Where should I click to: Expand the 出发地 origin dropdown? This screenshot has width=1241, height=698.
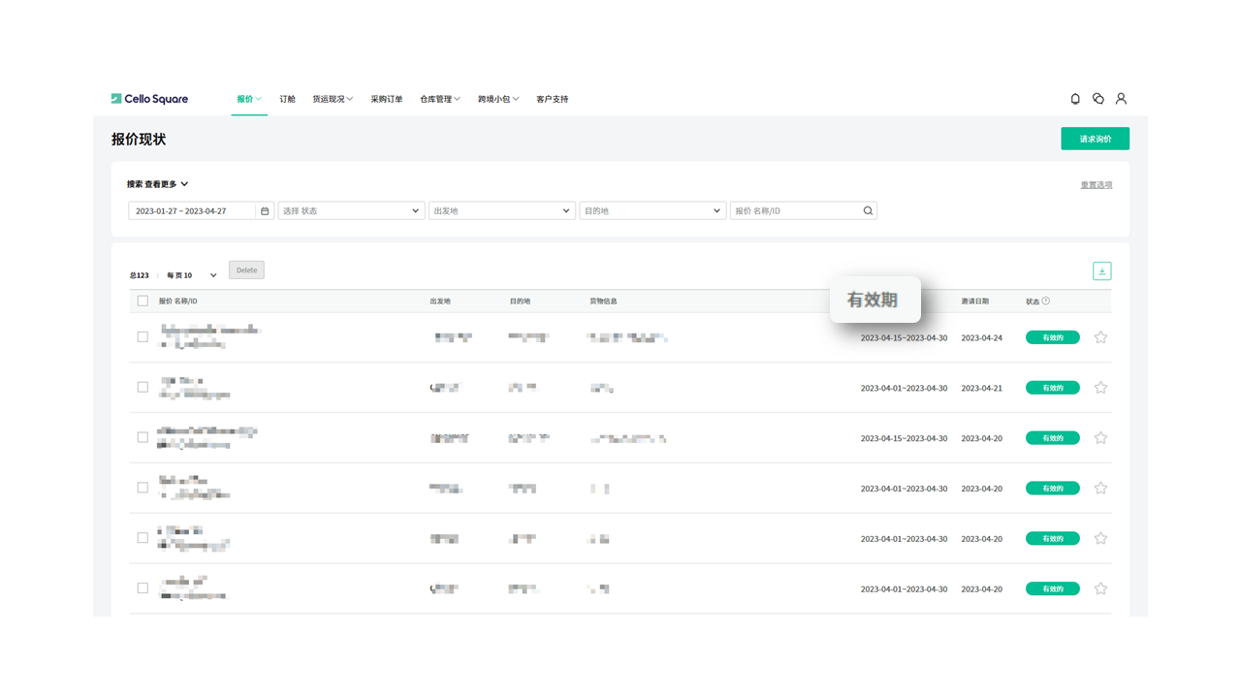(x=501, y=211)
